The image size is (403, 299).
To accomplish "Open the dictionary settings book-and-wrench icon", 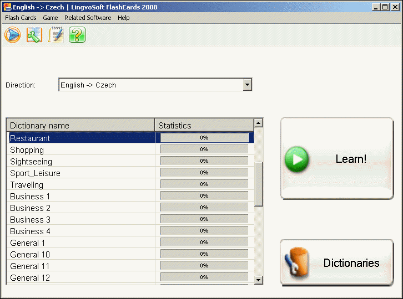I will pyautogui.click(x=34, y=35).
